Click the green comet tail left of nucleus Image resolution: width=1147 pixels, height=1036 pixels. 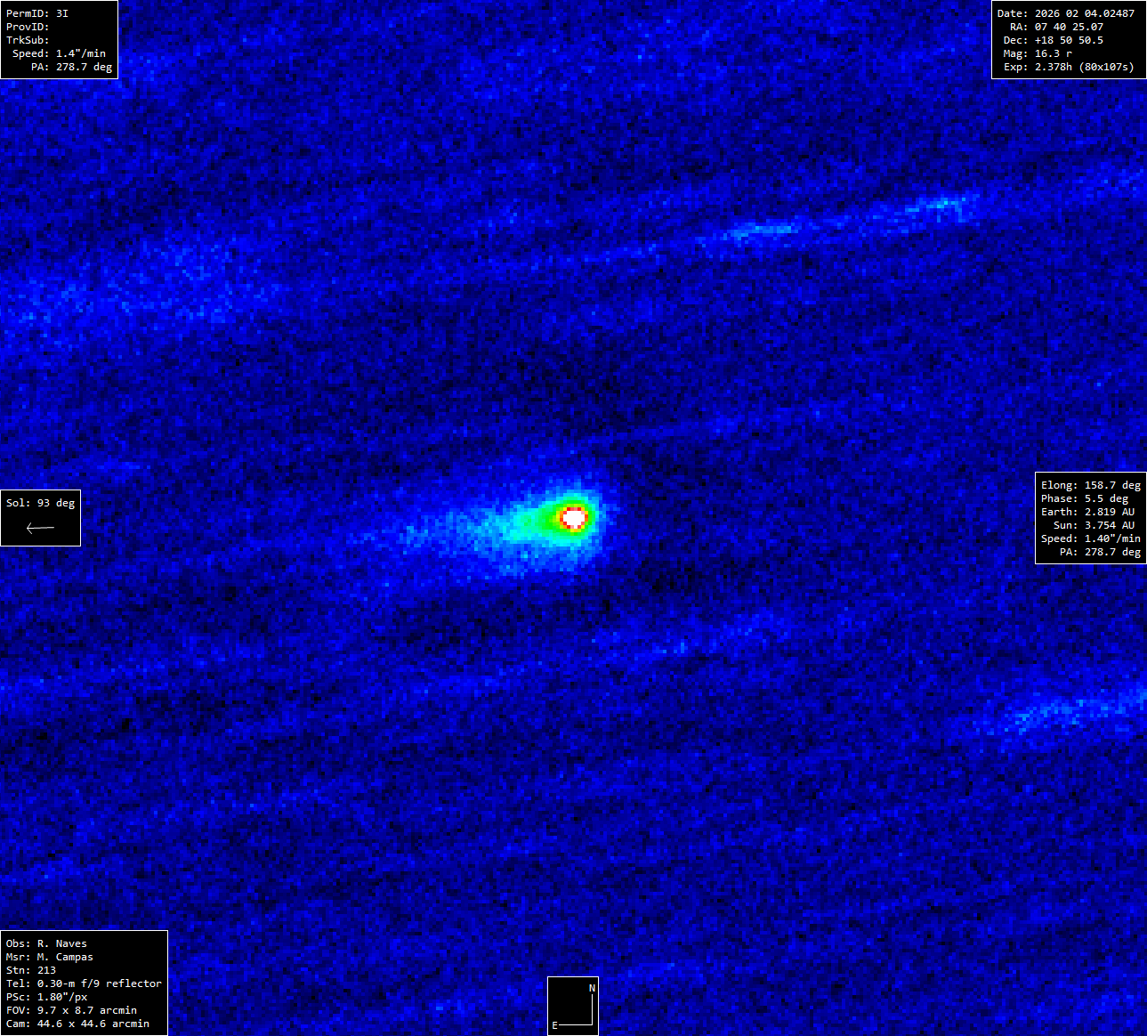[523, 525]
